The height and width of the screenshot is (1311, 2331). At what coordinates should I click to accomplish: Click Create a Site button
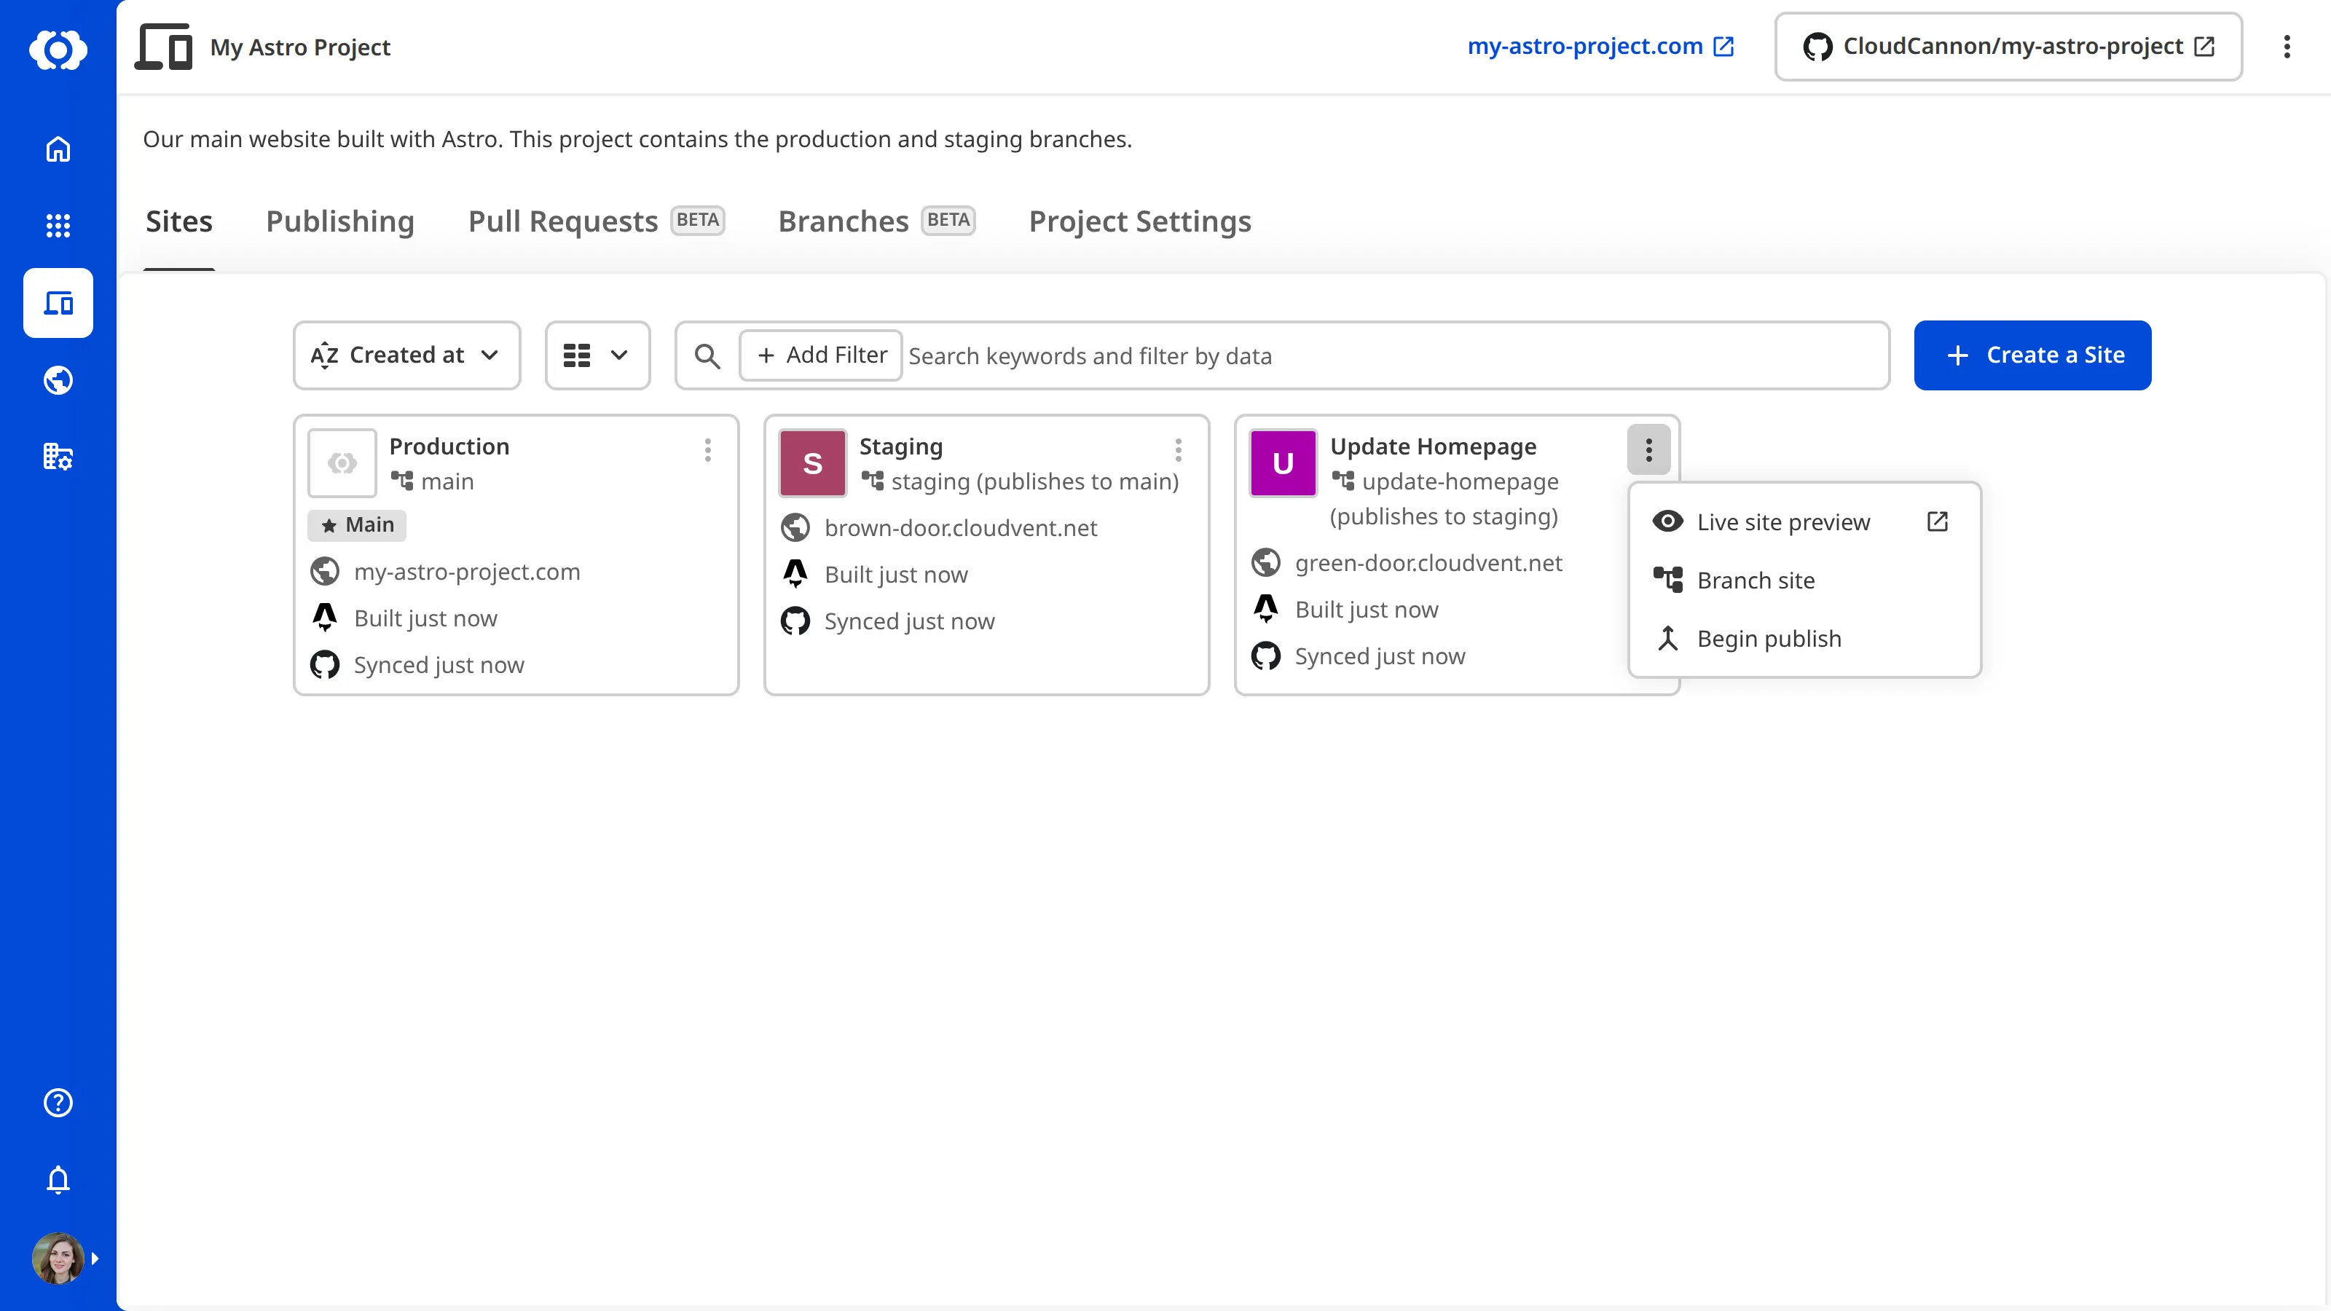[x=2032, y=355]
